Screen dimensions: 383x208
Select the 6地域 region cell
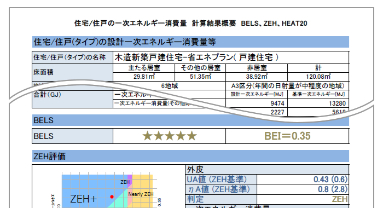tap(169, 86)
